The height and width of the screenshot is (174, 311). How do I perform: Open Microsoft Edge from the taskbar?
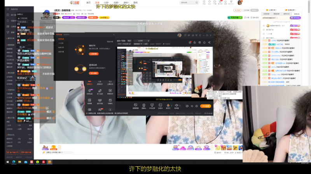point(14,162)
